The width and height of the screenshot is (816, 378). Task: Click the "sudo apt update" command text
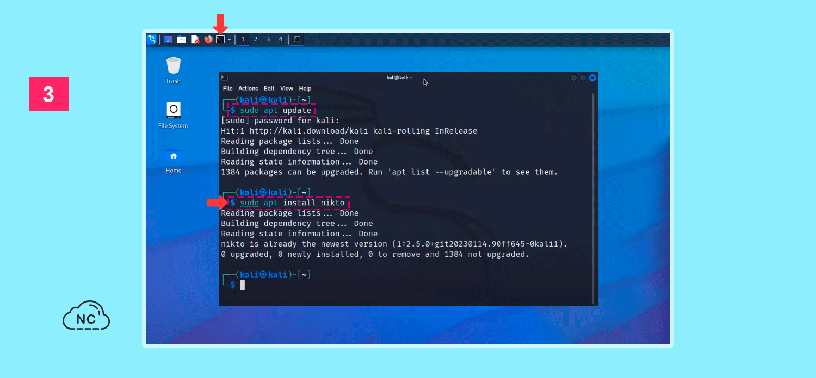click(276, 110)
